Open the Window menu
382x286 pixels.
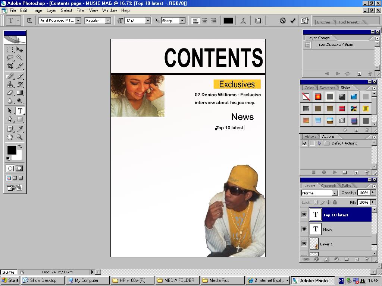tap(109, 10)
